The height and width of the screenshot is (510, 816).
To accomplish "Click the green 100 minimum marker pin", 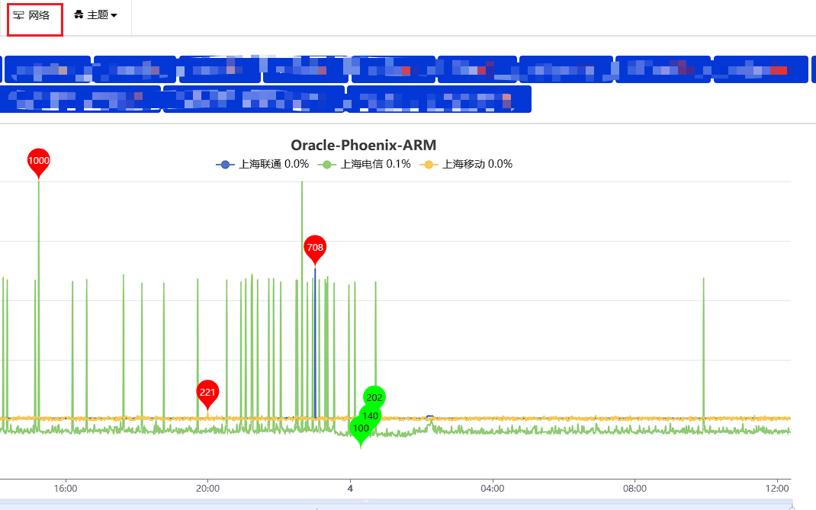I will (361, 428).
